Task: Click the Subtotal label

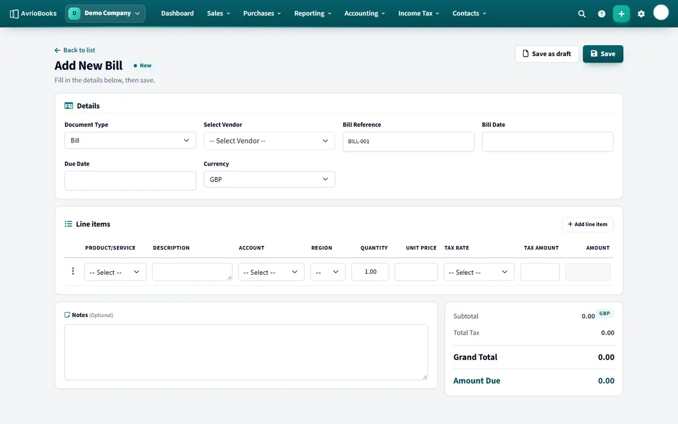Action: (466, 317)
